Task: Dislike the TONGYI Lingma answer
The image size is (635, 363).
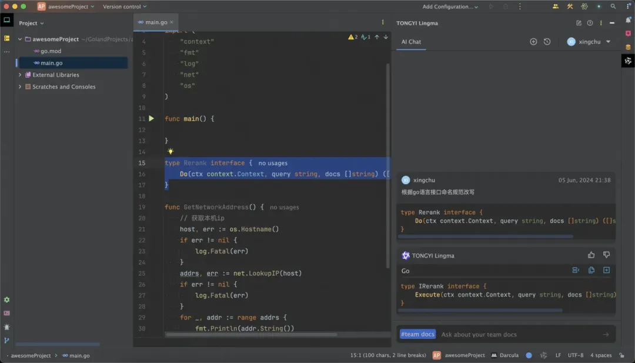Action: tap(606, 255)
